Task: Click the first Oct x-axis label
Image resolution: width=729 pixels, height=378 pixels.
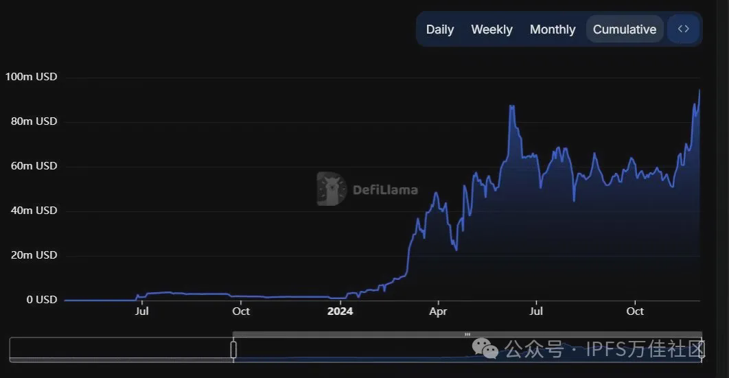Action: (241, 311)
